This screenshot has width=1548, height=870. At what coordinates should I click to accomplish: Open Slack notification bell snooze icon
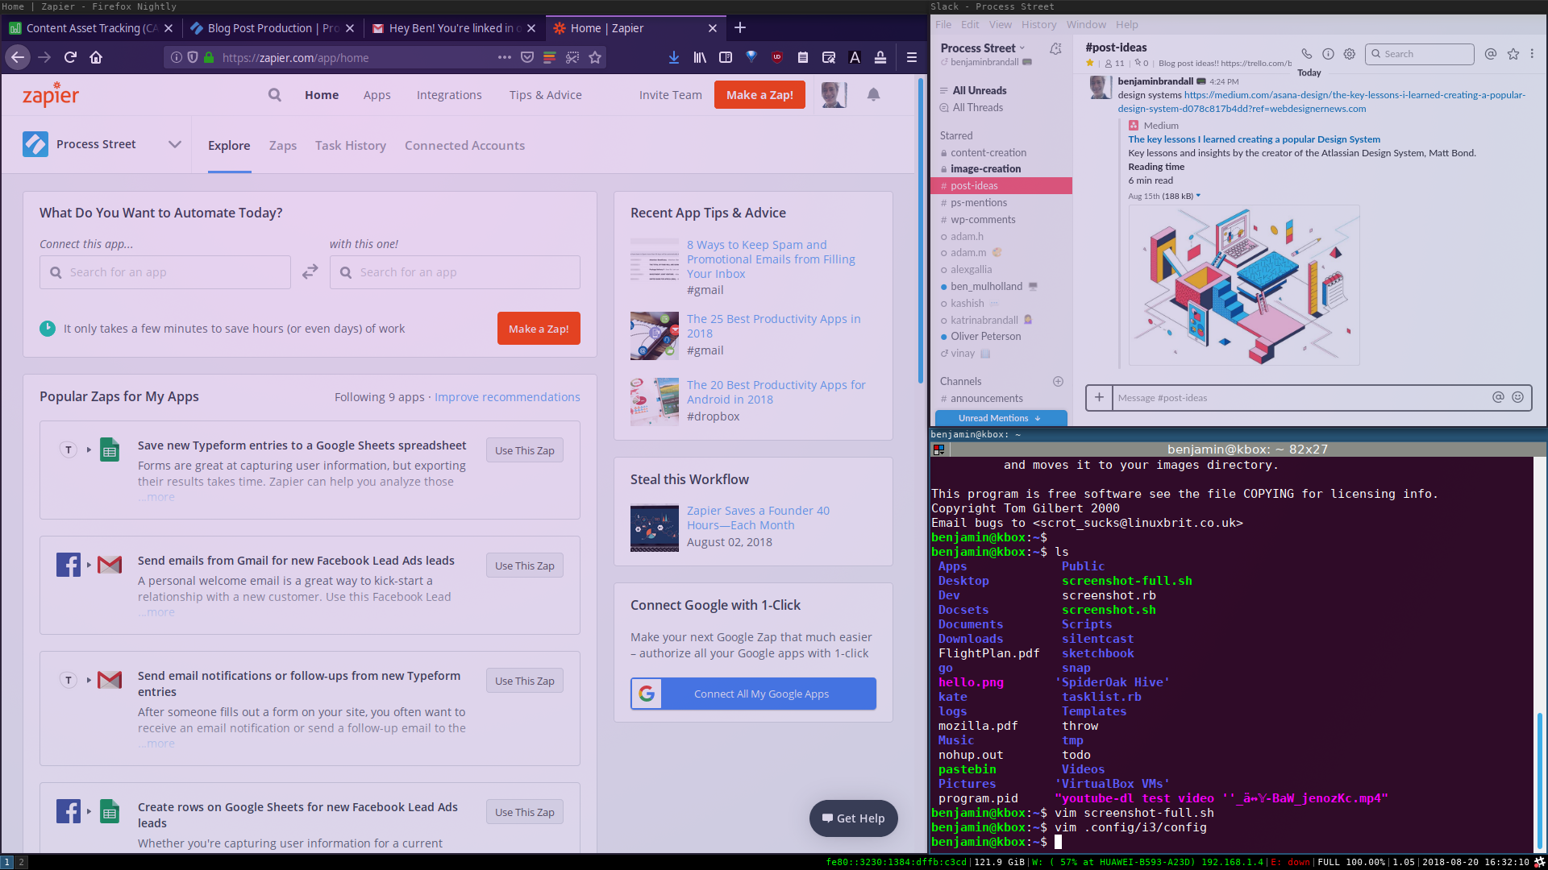[1055, 49]
